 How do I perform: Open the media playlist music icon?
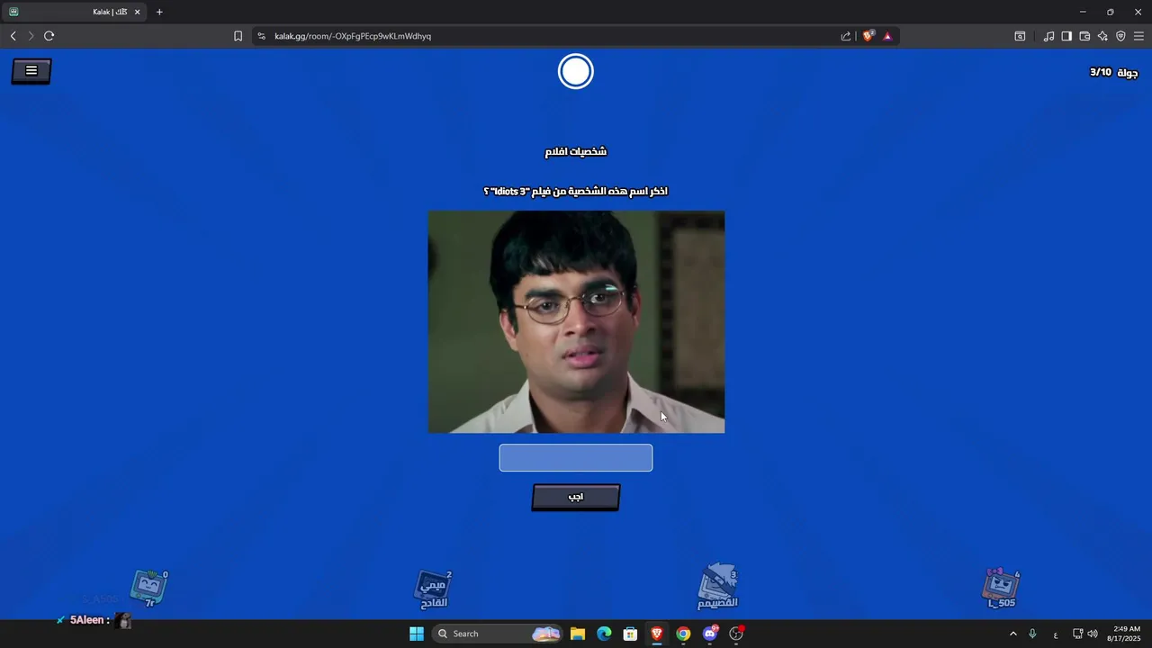[1048, 36]
